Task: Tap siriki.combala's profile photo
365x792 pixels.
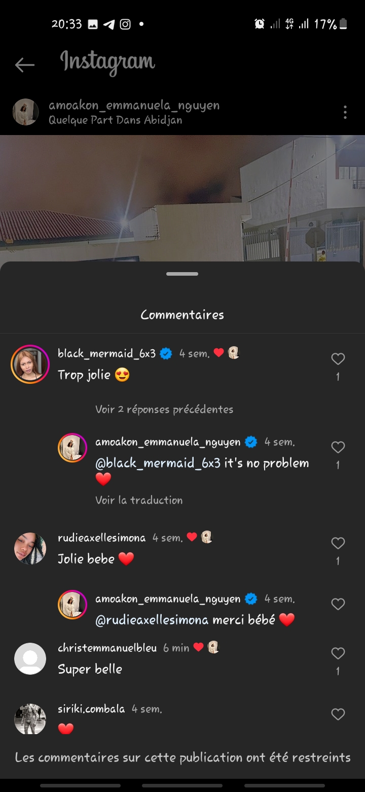Action: click(x=30, y=719)
